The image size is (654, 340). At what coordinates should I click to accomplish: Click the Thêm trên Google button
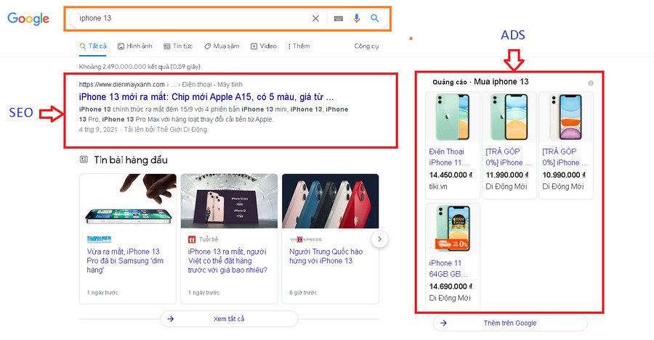pyautogui.click(x=509, y=323)
